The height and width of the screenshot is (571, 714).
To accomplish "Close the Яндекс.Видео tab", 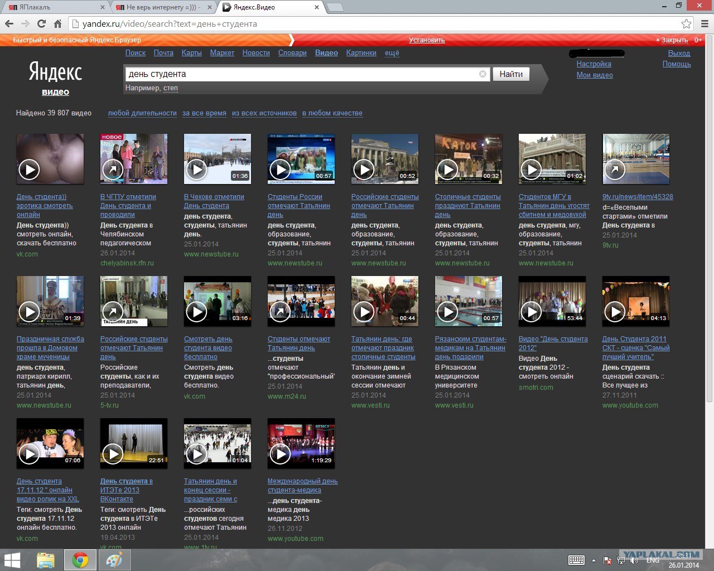I will [317, 7].
